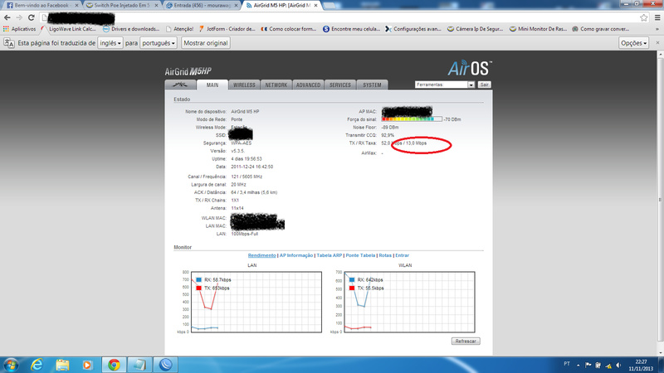This screenshot has width=664, height=373.
Task: Open Windows Explorer folder in taskbar
Action: (x=62, y=365)
